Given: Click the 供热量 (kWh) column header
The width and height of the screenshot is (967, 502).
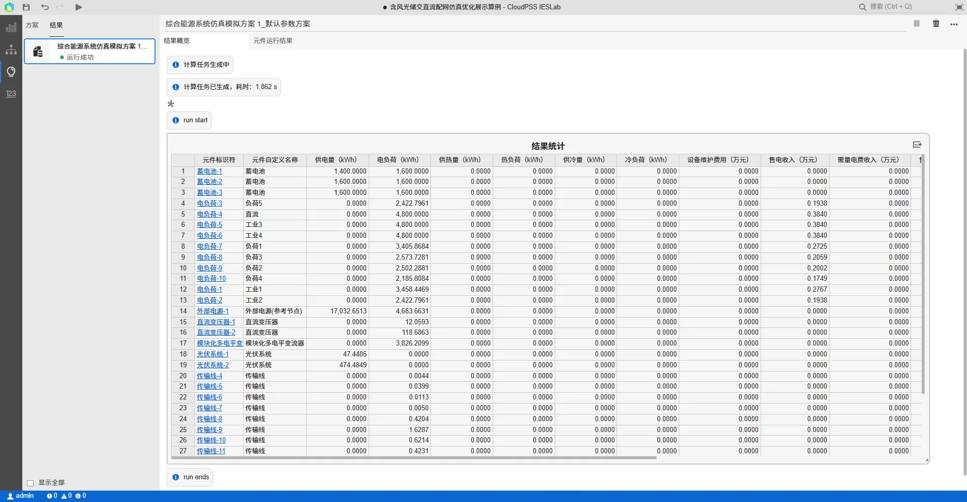Looking at the screenshot, I should pyautogui.click(x=461, y=160).
